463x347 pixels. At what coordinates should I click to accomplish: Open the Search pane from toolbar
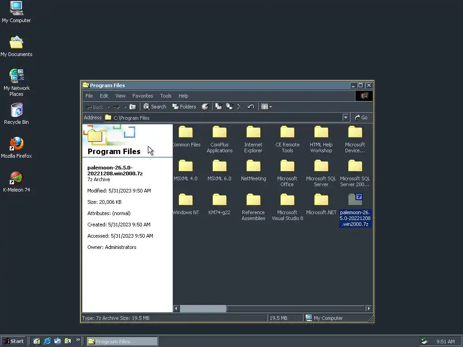point(155,107)
